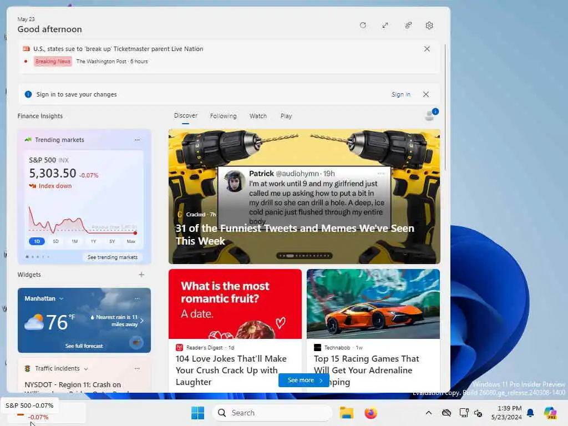568x426 pixels.
Task: Open the Ticketmaster Live Nation headline
Action: coord(118,49)
